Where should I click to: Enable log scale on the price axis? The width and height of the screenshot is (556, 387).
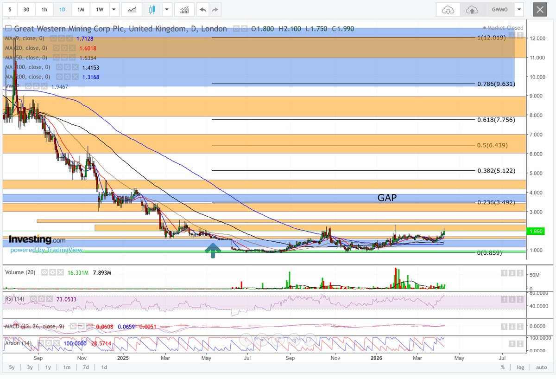coord(520,367)
